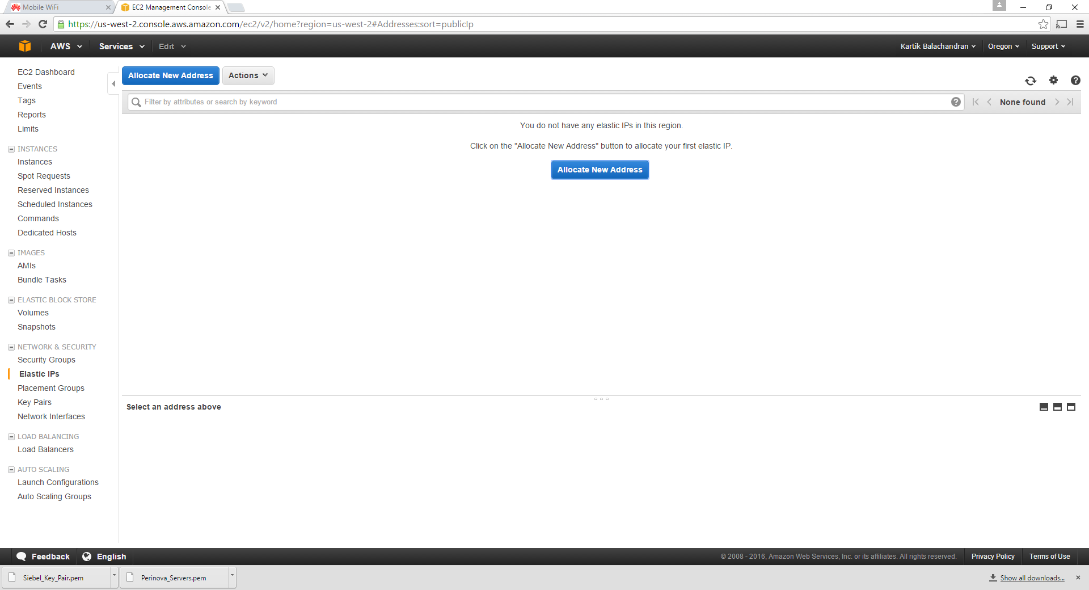Click the AWS orange cube logo

pyautogui.click(x=25, y=46)
